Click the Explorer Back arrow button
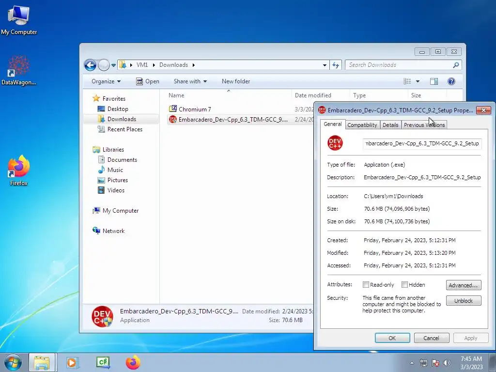The height and width of the screenshot is (372, 496). 90,65
